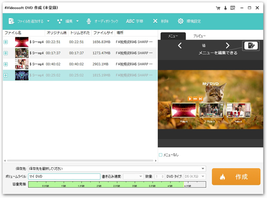Click the ファイルサイ column header
Viewport: 267px width, 198px height.
pos(103,32)
